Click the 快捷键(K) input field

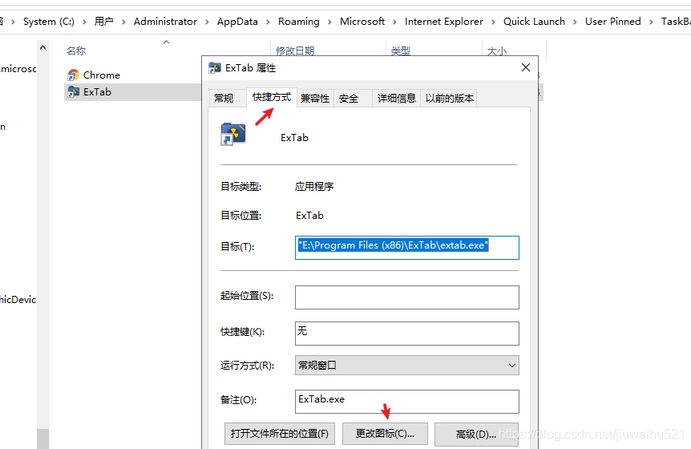click(x=406, y=334)
